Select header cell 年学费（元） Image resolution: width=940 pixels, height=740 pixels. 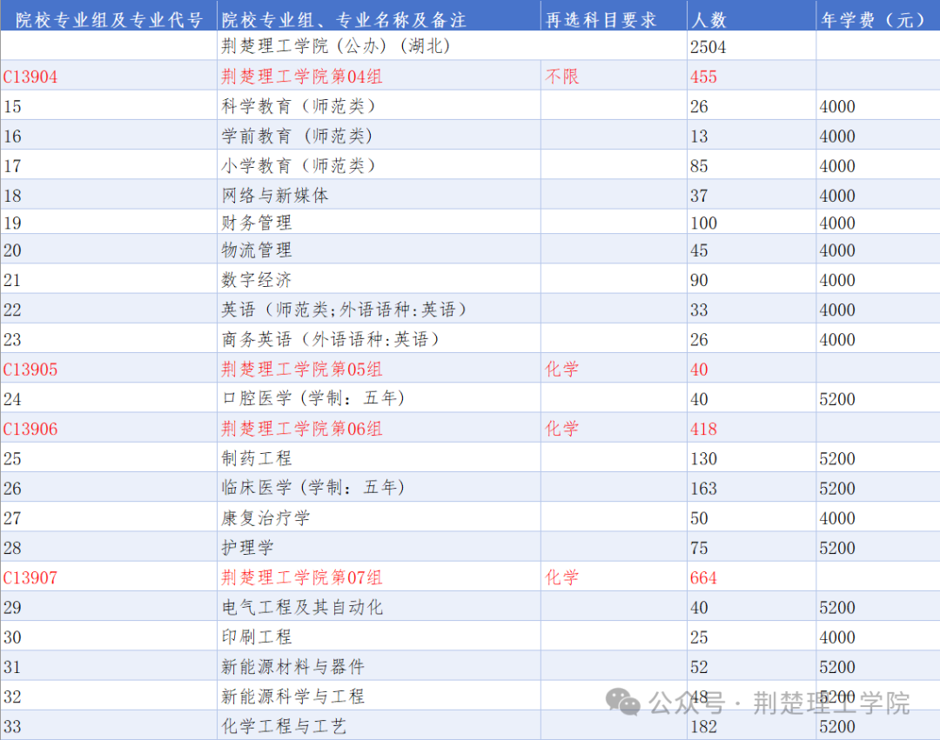pyautogui.click(x=873, y=20)
